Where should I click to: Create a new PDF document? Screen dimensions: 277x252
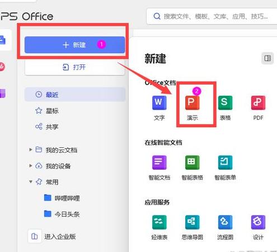tap(258, 108)
